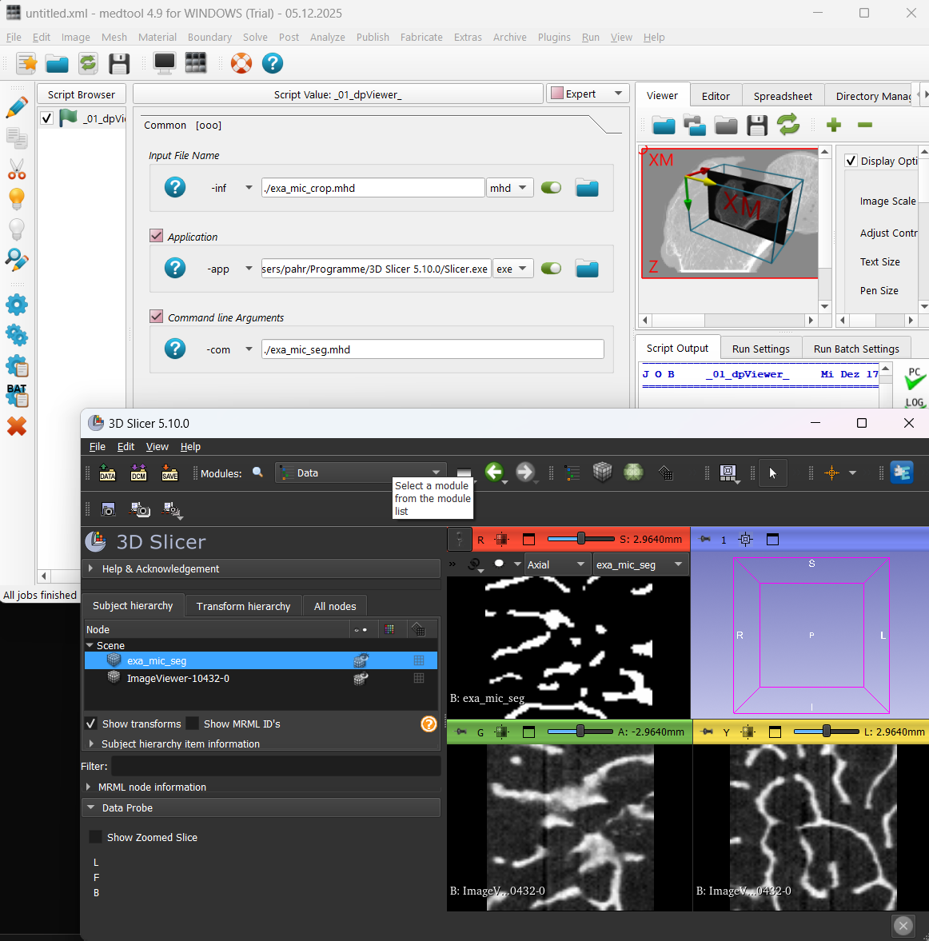This screenshot has height=941, width=929.
Task: Open the Analyze menu
Action: coord(327,37)
